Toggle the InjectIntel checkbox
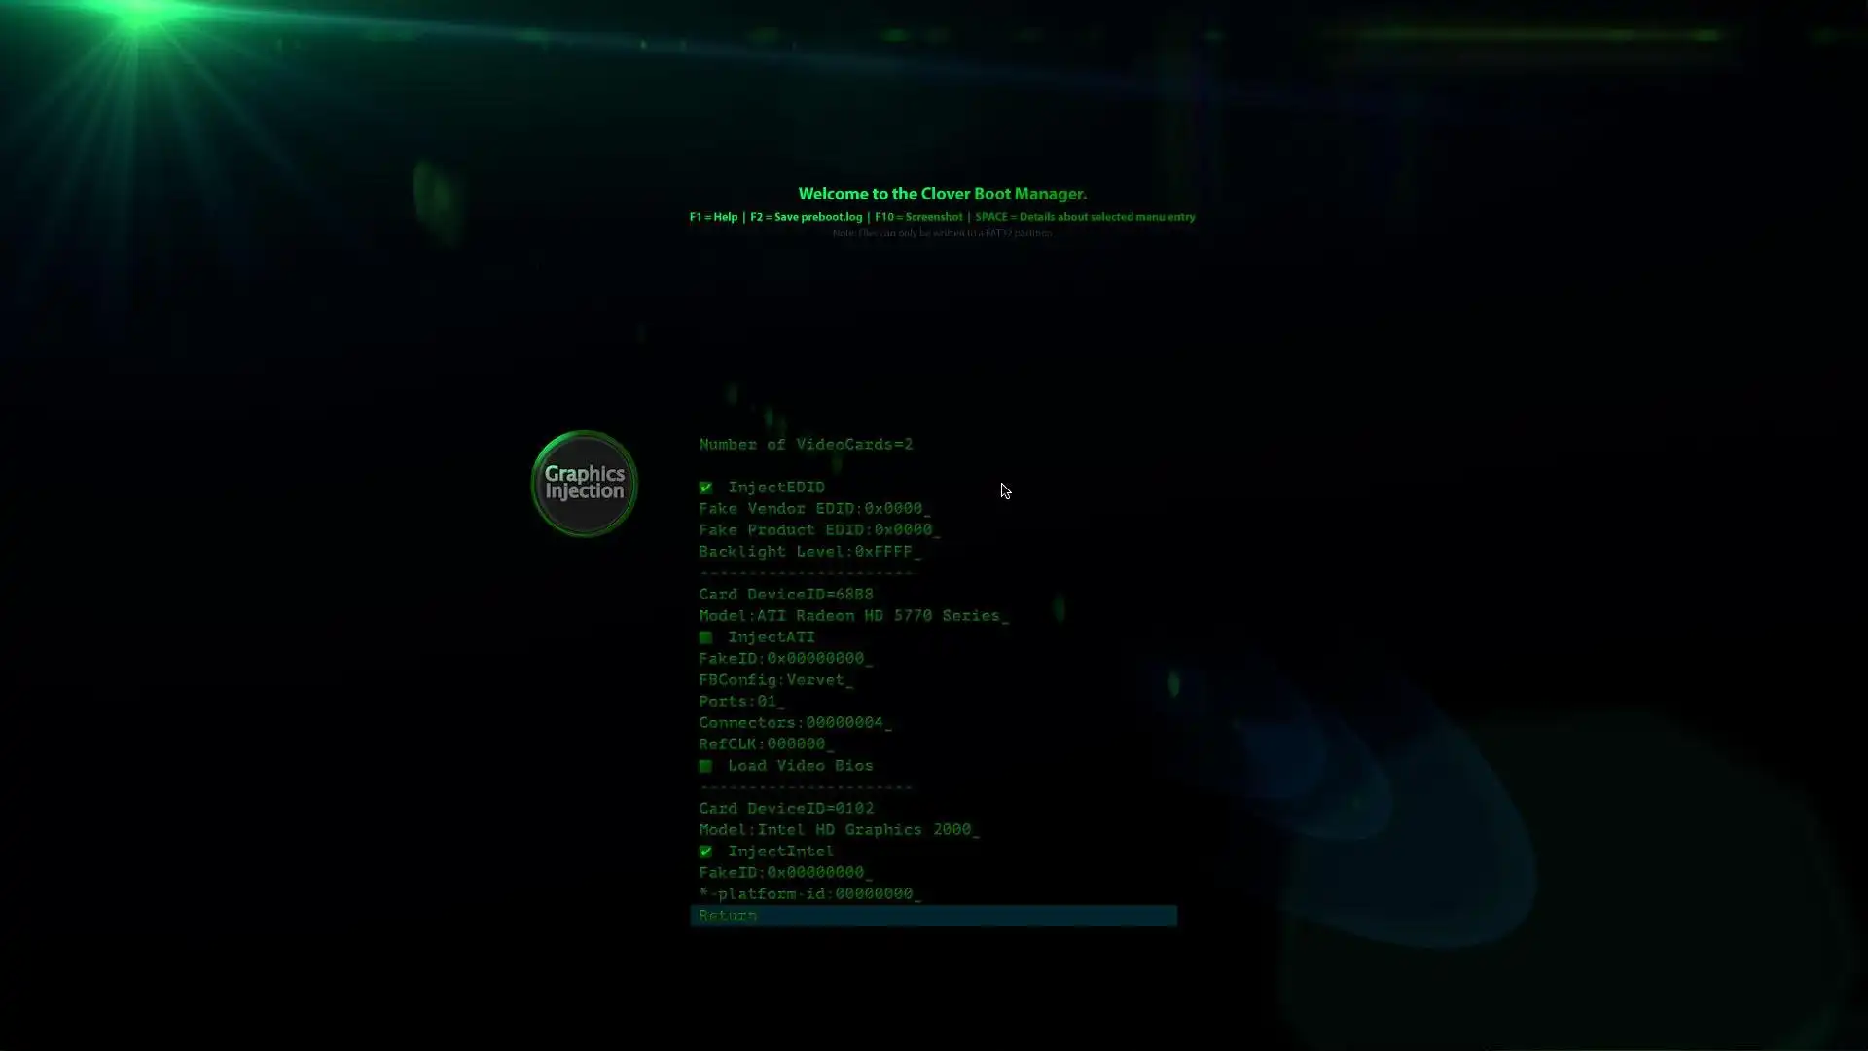Viewport: 1868px width, 1051px height. [x=705, y=851]
